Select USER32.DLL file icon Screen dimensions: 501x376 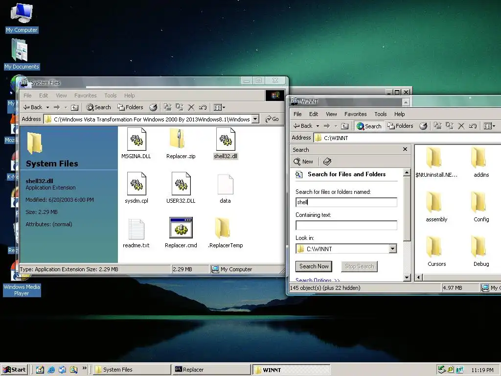click(x=181, y=184)
